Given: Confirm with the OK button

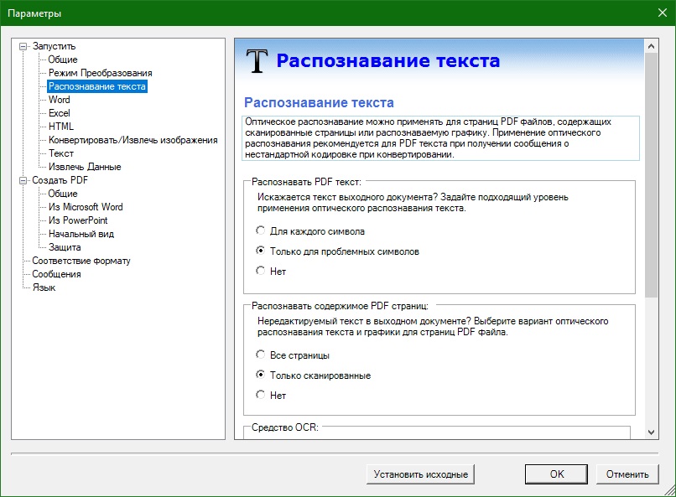Looking at the screenshot, I should point(556,474).
